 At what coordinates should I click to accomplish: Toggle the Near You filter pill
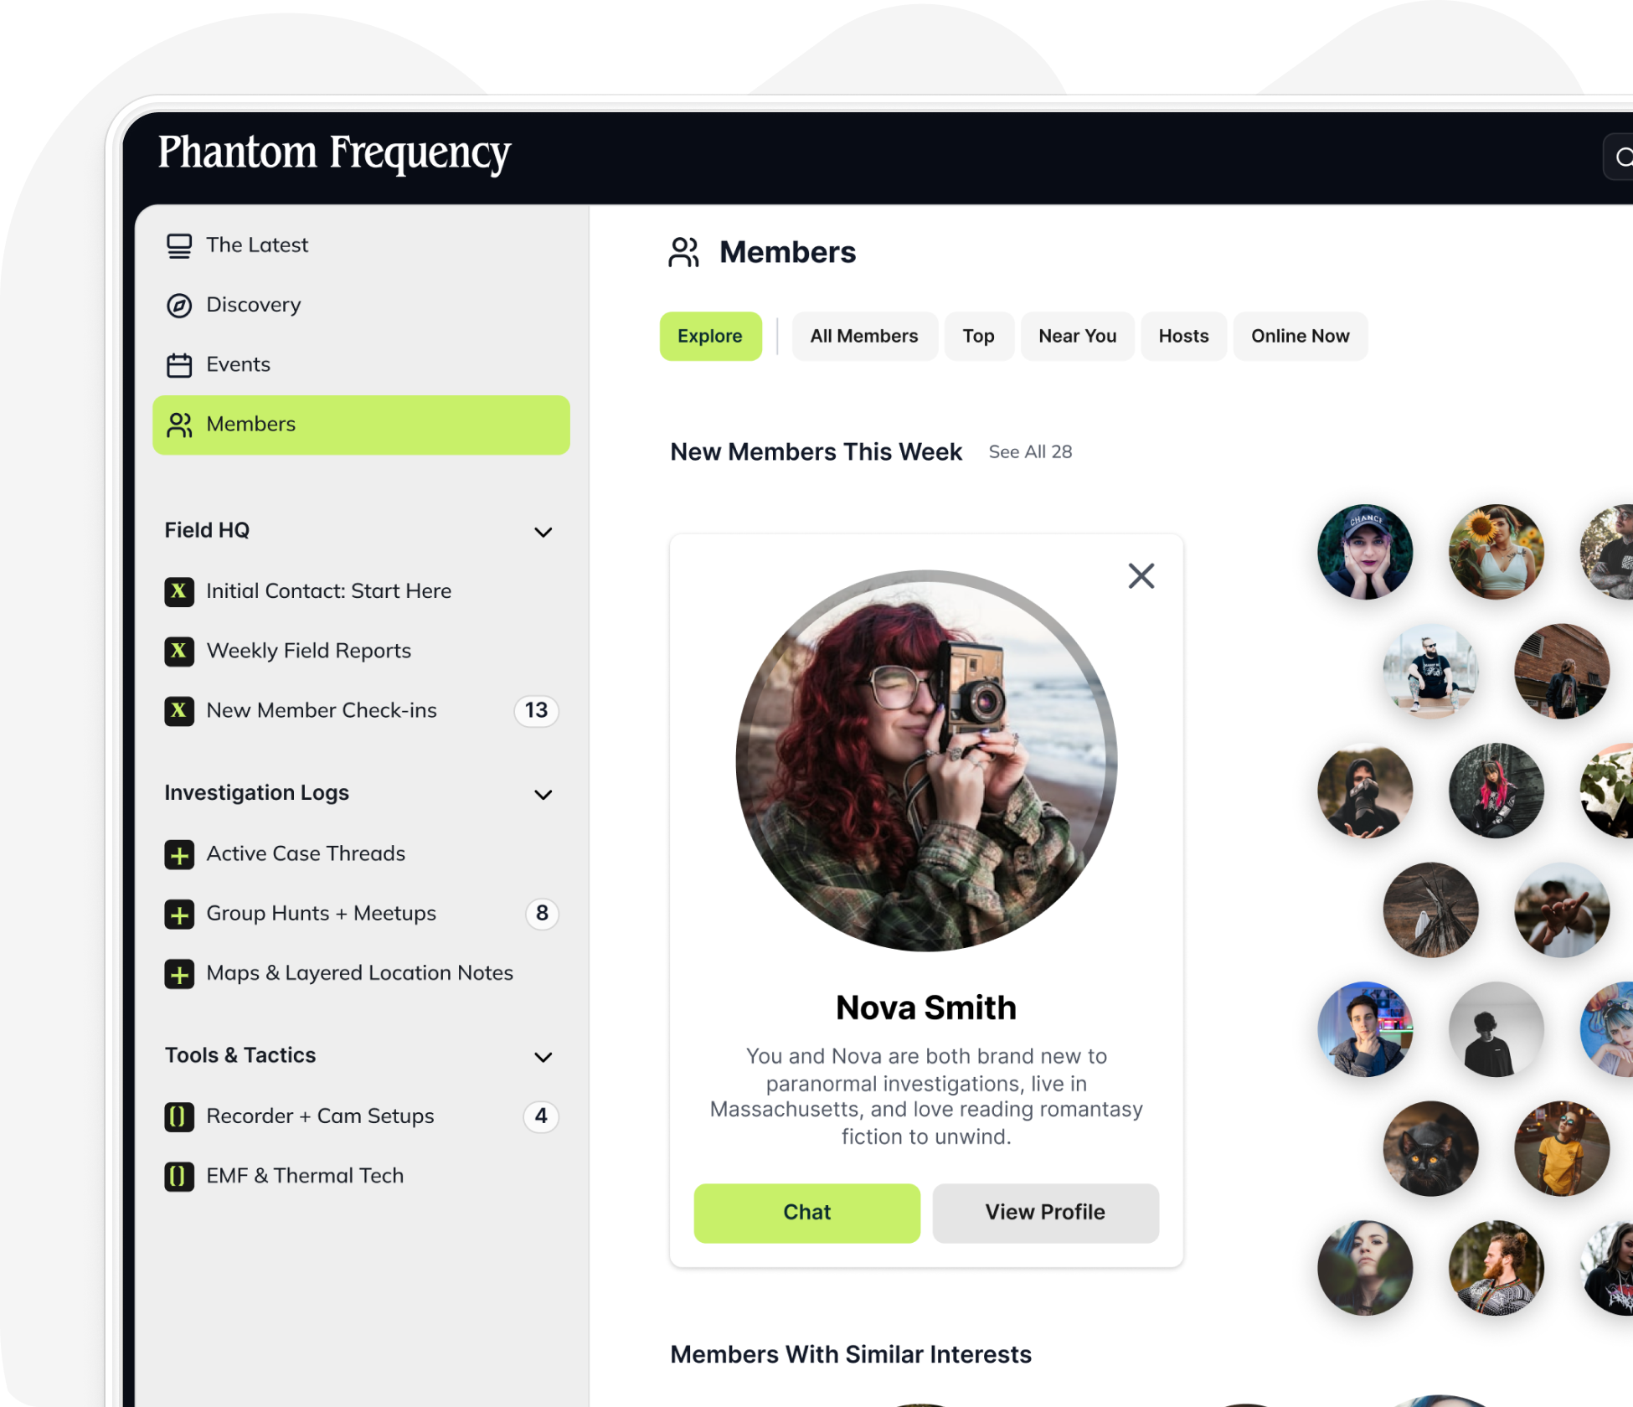click(1077, 336)
